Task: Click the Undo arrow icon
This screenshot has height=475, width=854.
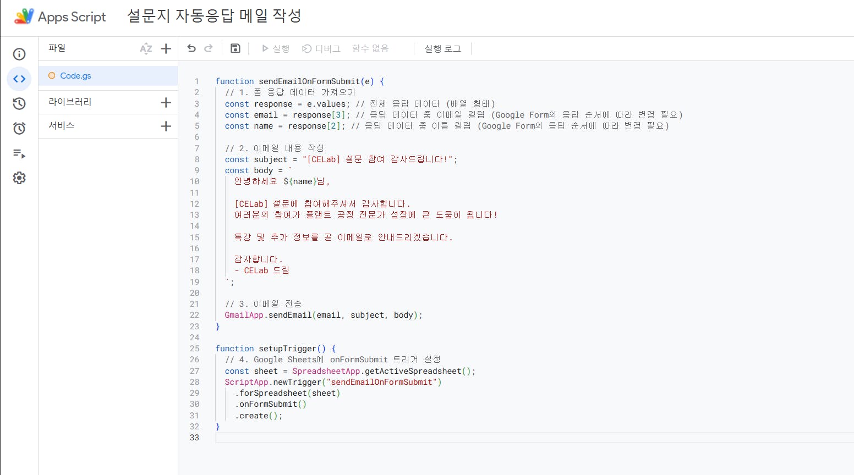Action: [x=191, y=48]
